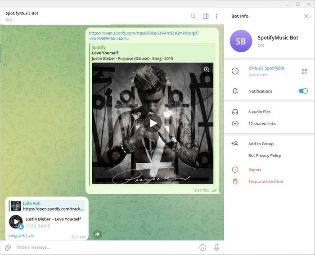Click the Love Yourself preview title
This screenshot has width=315, height=255.
pyautogui.click(x=105, y=53)
